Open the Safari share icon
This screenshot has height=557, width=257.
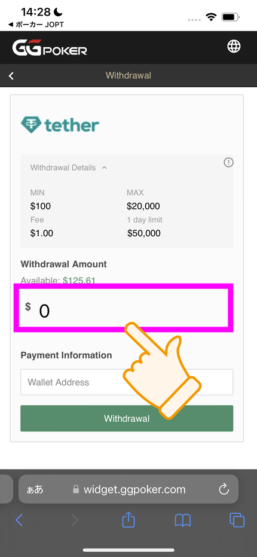(128, 520)
